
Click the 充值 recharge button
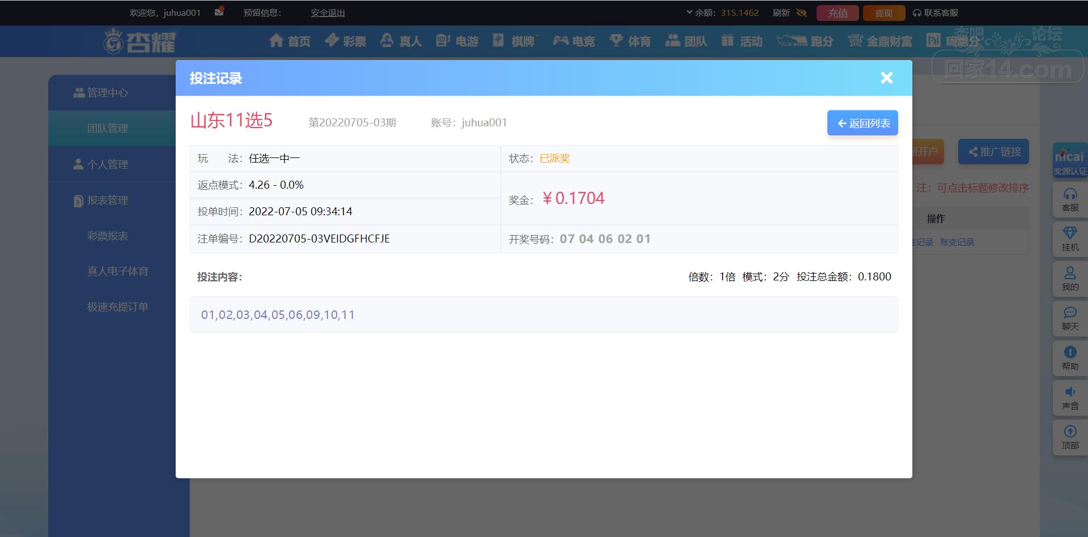838,13
